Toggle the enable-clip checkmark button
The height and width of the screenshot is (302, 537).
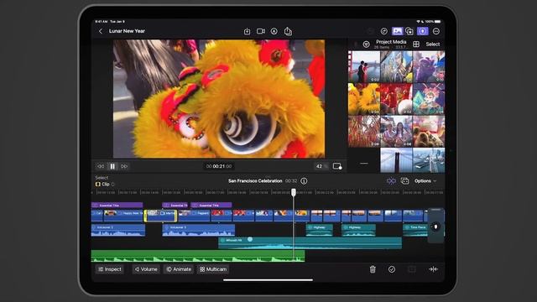click(392, 269)
